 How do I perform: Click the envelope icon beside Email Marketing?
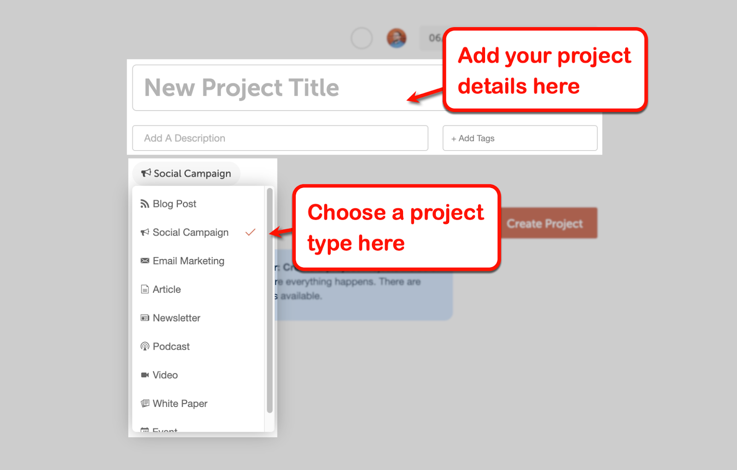coord(145,261)
